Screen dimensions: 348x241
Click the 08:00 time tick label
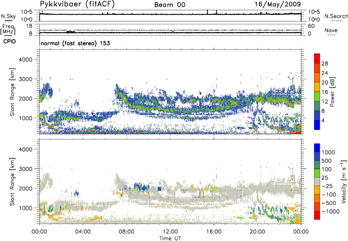tap(126, 232)
